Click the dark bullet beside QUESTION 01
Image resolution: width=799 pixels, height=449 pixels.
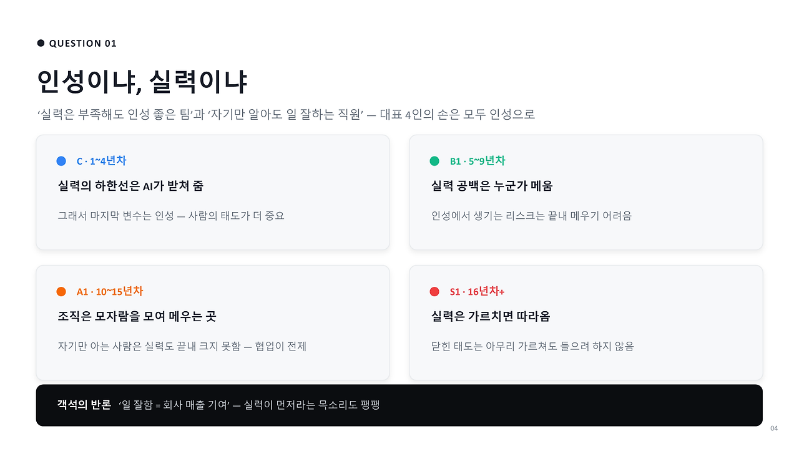[x=41, y=43]
